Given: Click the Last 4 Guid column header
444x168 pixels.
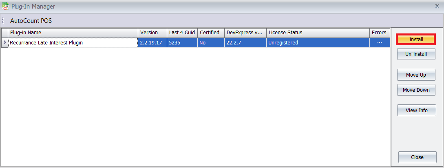Looking at the screenshot, I should click(x=182, y=33).
